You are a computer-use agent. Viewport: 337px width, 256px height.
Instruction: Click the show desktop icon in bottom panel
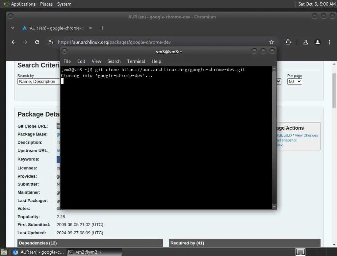coord(4,252)
